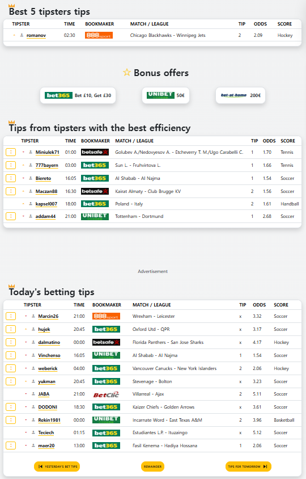Click the user icon beside kapsel007
Screen dimensions: 306x479
[31, 204]
